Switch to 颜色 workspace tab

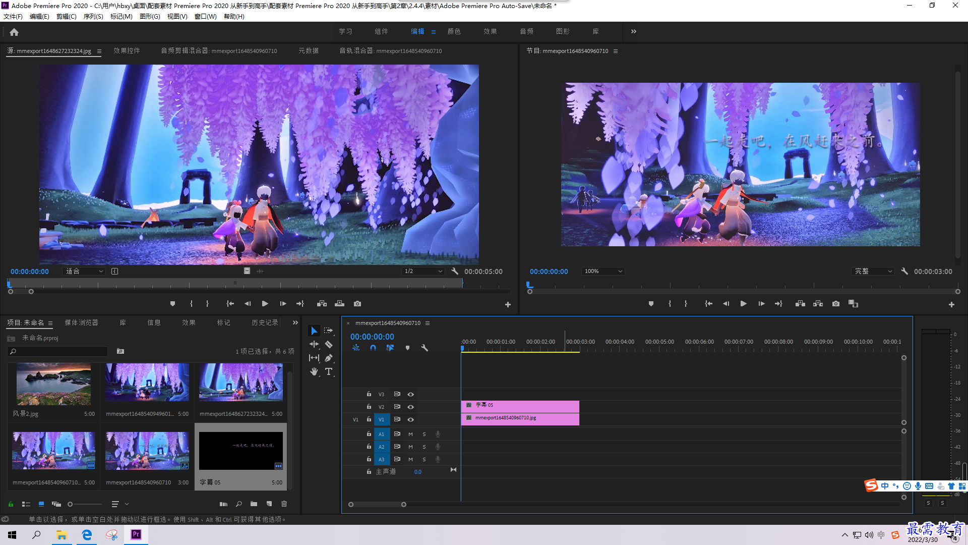(x=454, y=31)
